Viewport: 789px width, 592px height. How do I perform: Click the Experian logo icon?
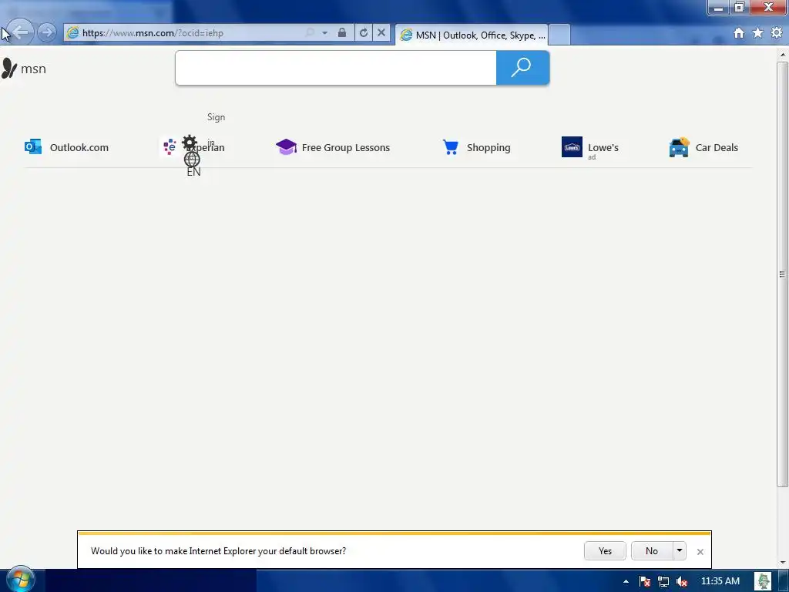[170, 147]
